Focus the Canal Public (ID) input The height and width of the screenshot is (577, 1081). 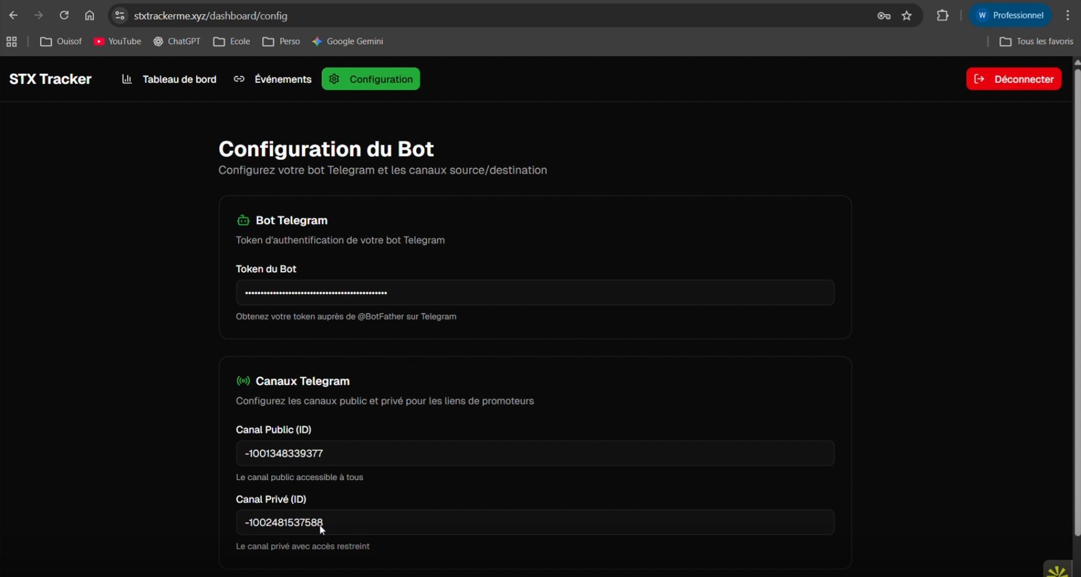click(x=535, y=453)
